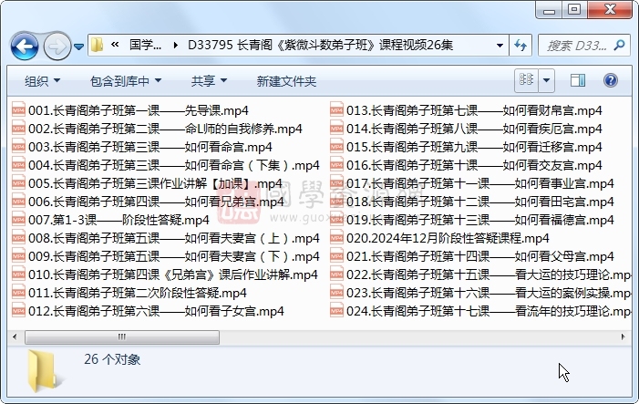Select file name 023 看大运的案例实操
The image size is (639, 404).
(489, 293)
